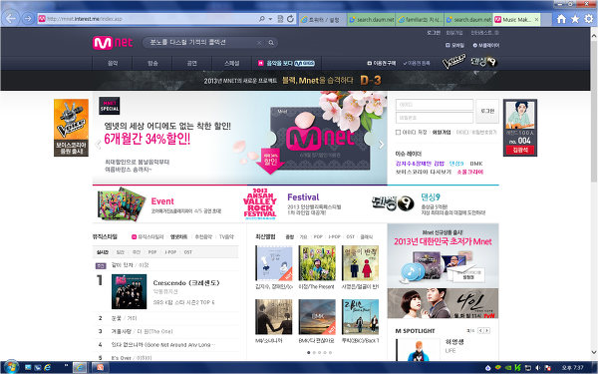Viewport: 598px width, 374px height.
Task: Click the taskbar clock showing 7:37
Action: [572, 368]
